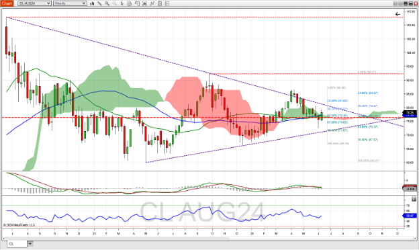This screenshot has width=419, height=250.
Task: Select the drawing tools pencil icon
Action: 99,3
